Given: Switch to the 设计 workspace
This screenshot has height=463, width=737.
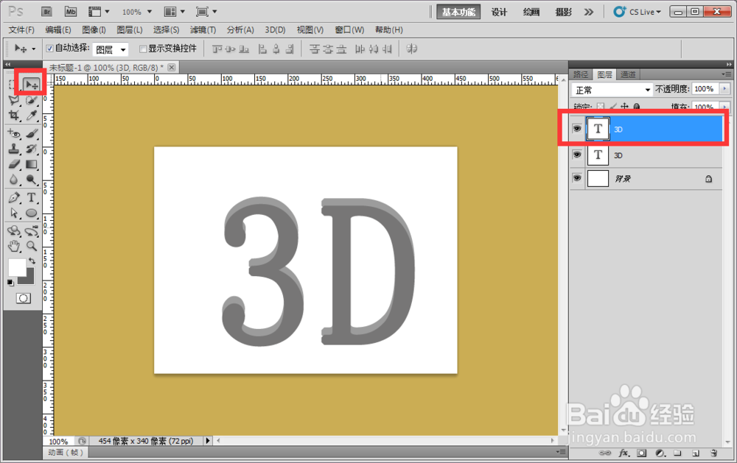Looking at the screenshot, I should pos(499,12).
